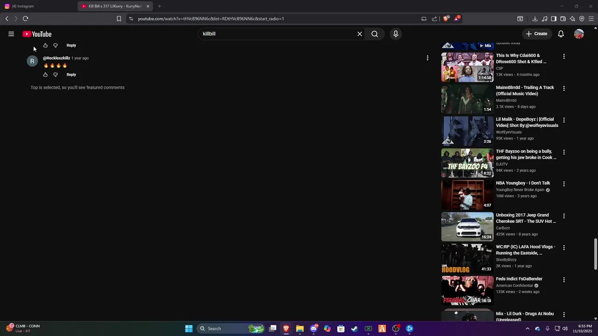The width and height of the screenshot is (598, 336).
Task: Click the taskbar Search box
Action: (231, 329)
